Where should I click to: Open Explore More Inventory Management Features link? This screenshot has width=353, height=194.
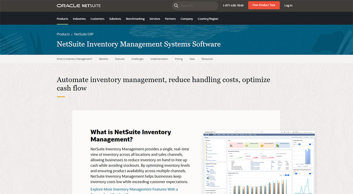[x=134, y=190]
